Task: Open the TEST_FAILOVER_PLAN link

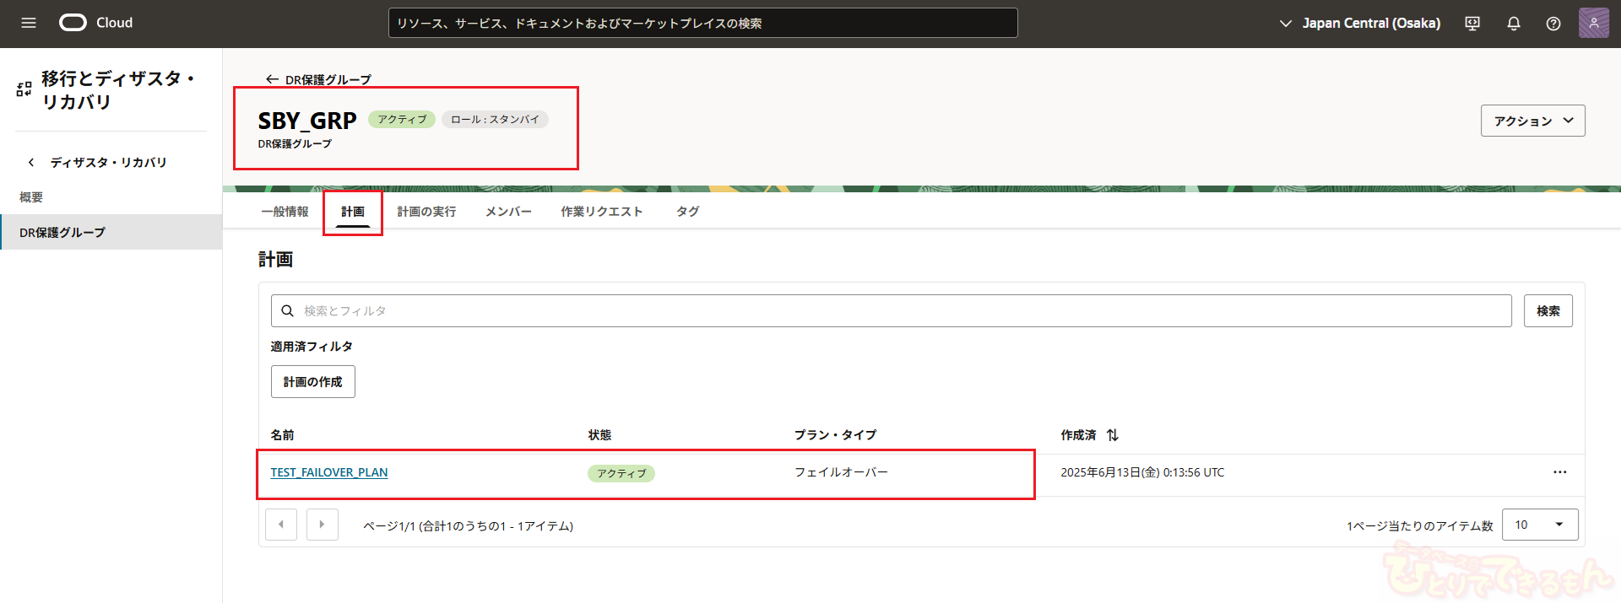Action: tap(329, 472)
